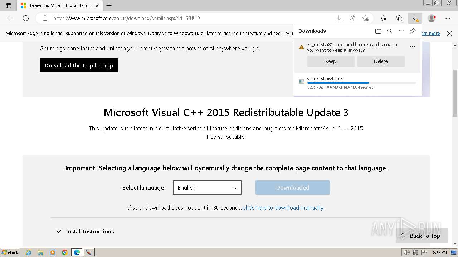The height and width of the screenshot is (257, 458).
Task: Delete the vc_redist.x86.exe download
Action: (x=381, y=61)
